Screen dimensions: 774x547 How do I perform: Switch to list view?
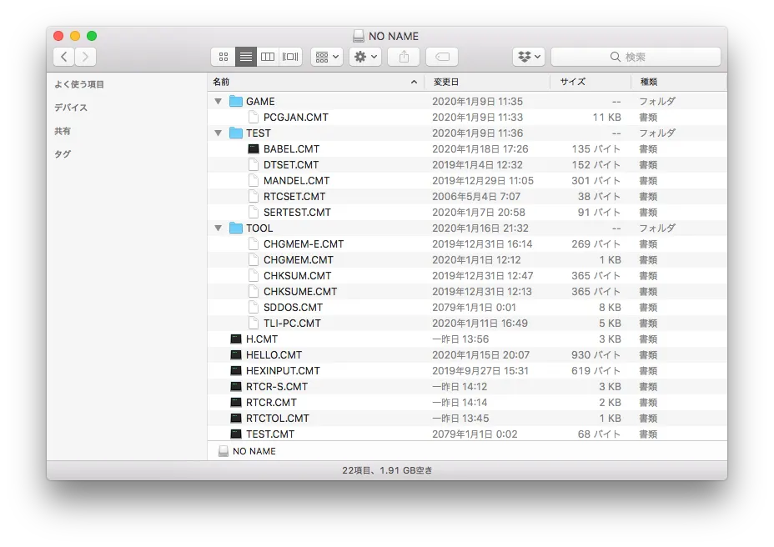[x=246, y=57]
